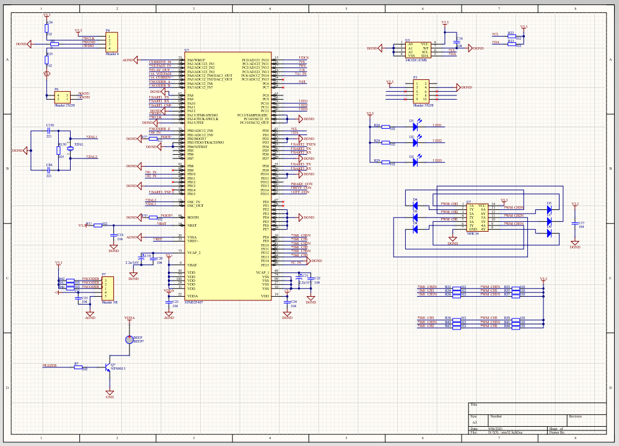Screen dimensions: 619x446
Task: Select diode D4 left of the 74HC14
Action: point(415,206)
